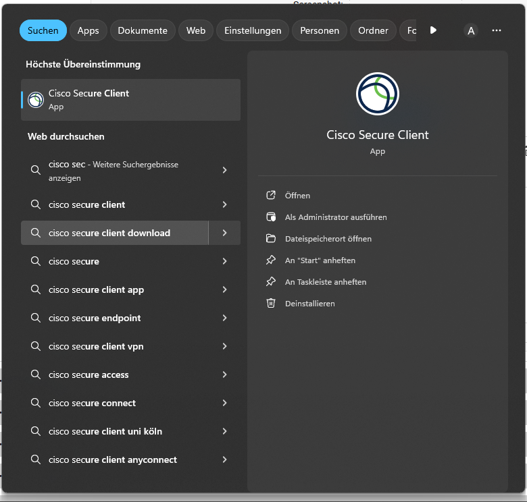Click the Öffnen open icon
527x502 pixels.
coord(271,196)
